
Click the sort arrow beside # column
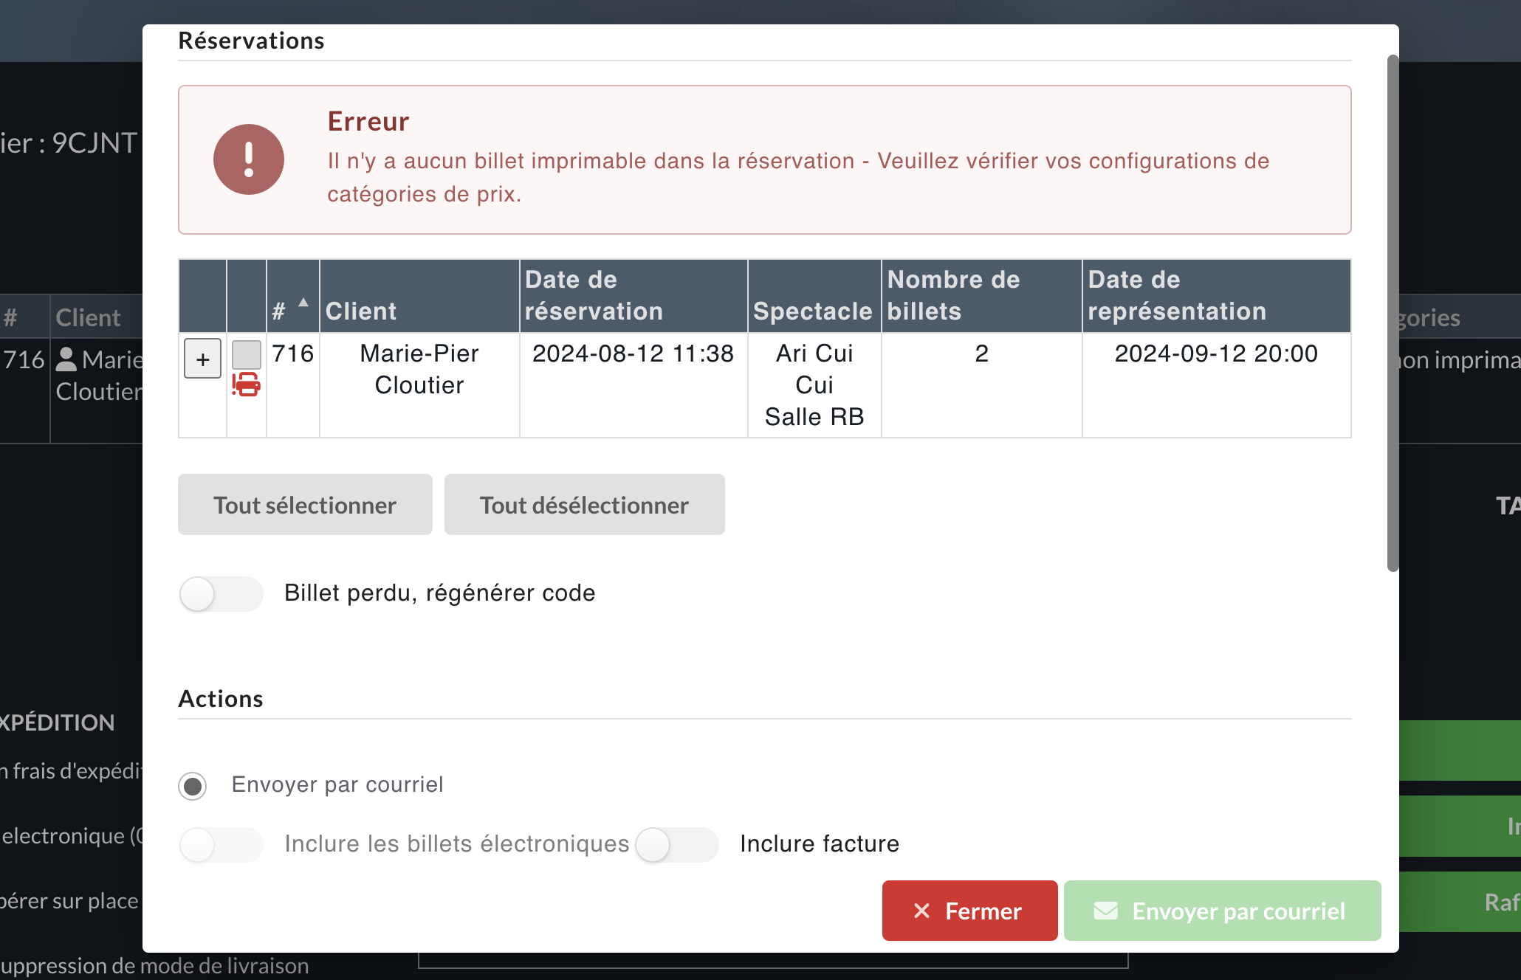303,303
